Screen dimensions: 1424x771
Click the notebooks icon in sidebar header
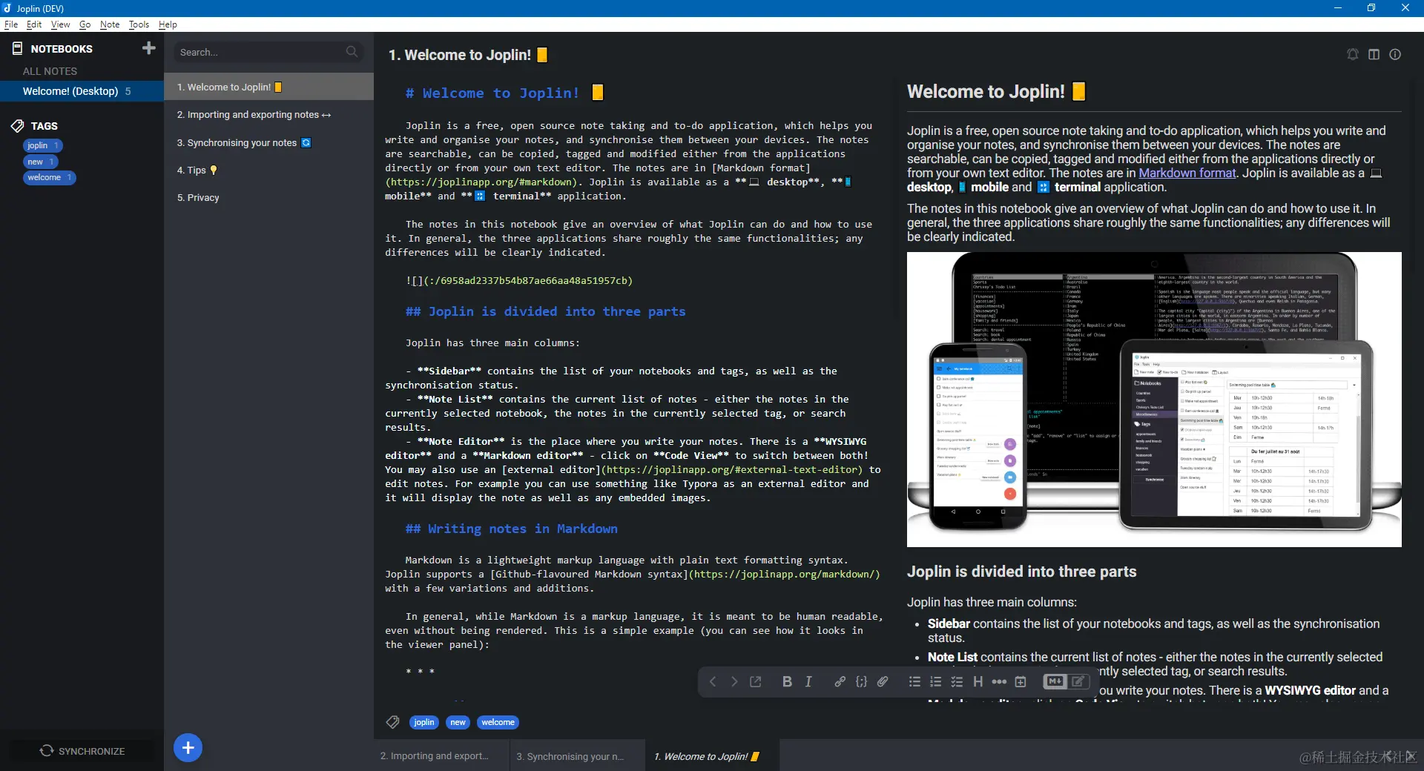pos(18,48)
